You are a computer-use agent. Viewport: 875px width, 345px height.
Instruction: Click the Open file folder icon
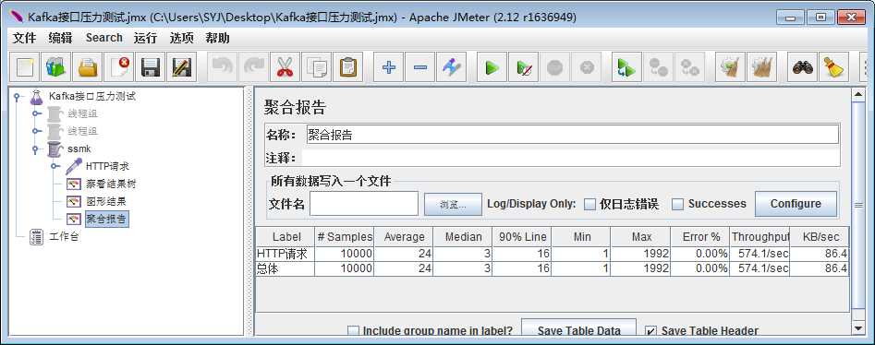88,67
